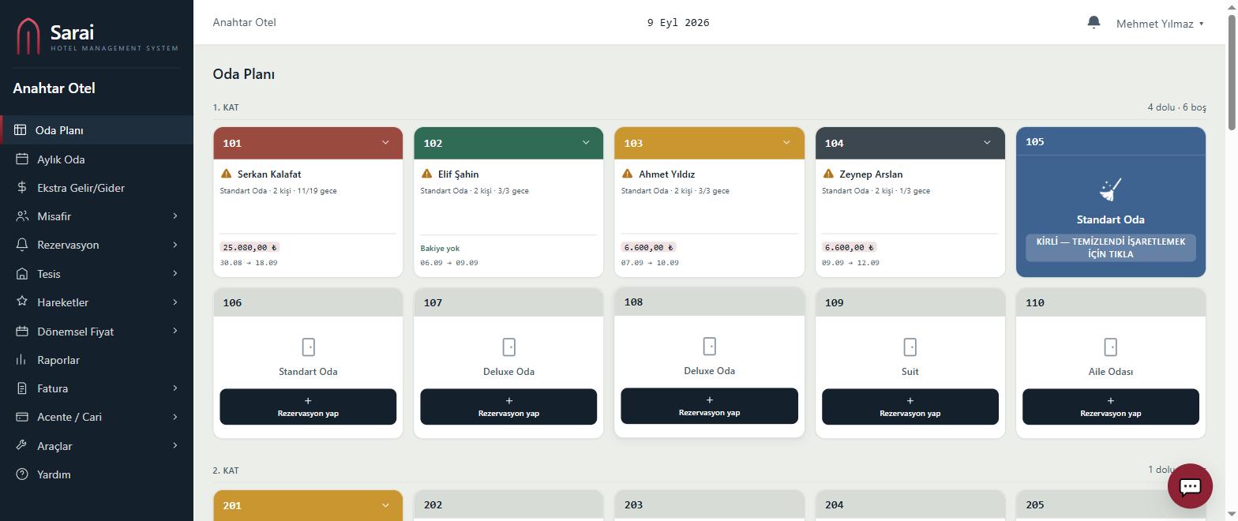This screenshot has width=1238, height=521.
Task: Expand Tesis submenu arrow
Action: point(175,274)
